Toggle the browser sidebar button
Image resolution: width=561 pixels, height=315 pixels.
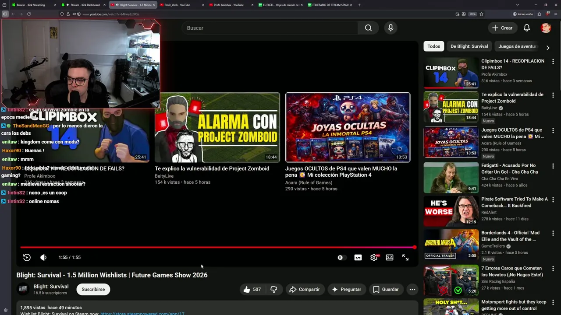(5, 14)
